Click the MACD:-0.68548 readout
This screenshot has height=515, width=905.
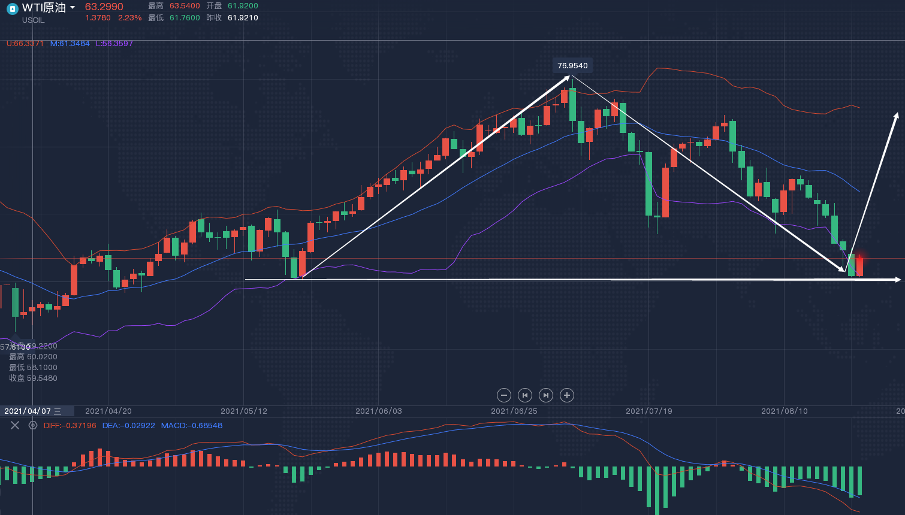click(192, 426)
